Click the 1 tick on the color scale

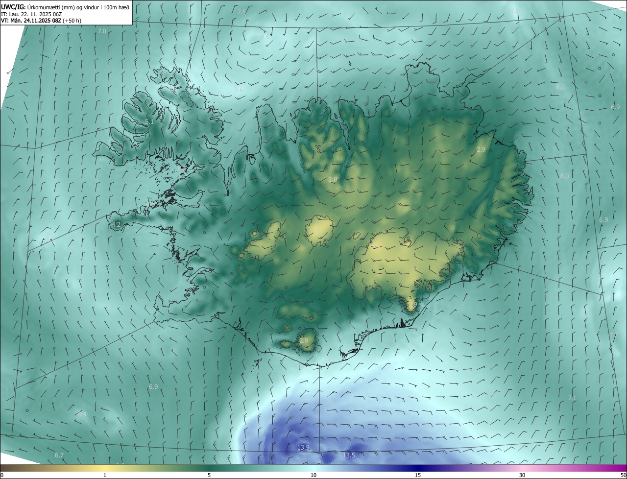[x=105, y=475]
